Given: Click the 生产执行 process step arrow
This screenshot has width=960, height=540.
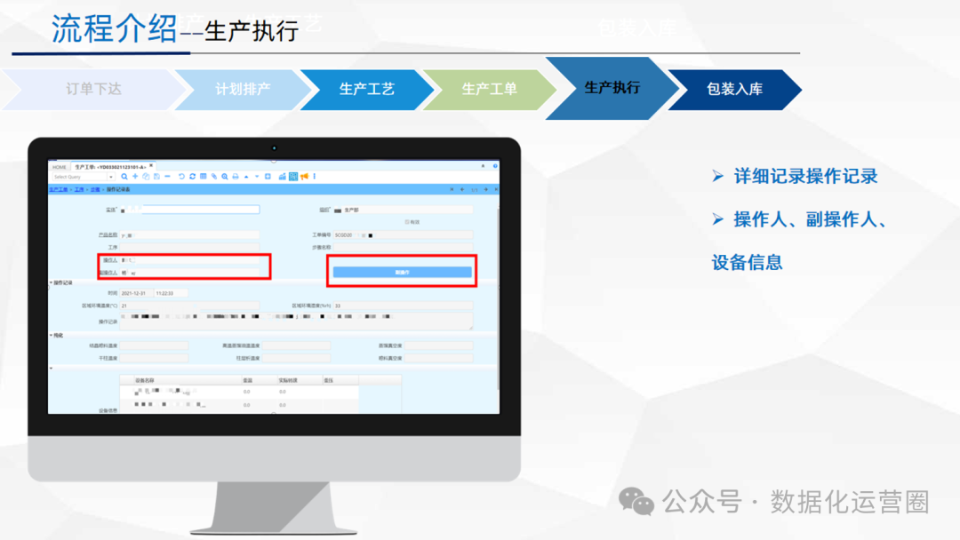Looking at the screenshot, I should click(612, 88).
